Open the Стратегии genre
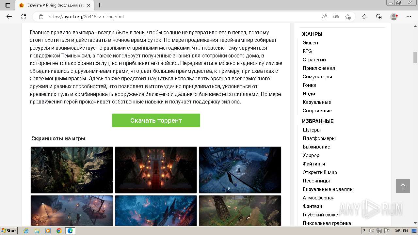This screenshot has height=235, width=418. pos(314,60)
